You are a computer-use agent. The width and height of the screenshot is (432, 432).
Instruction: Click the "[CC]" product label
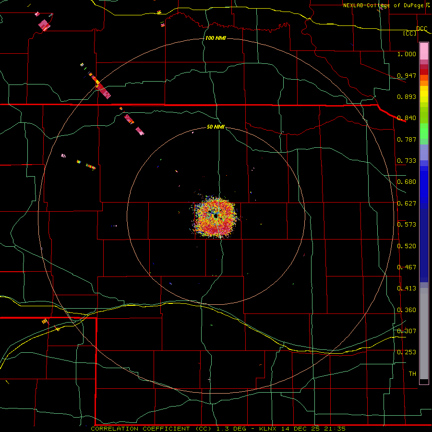pyautogui.click(x=410, y=33)
